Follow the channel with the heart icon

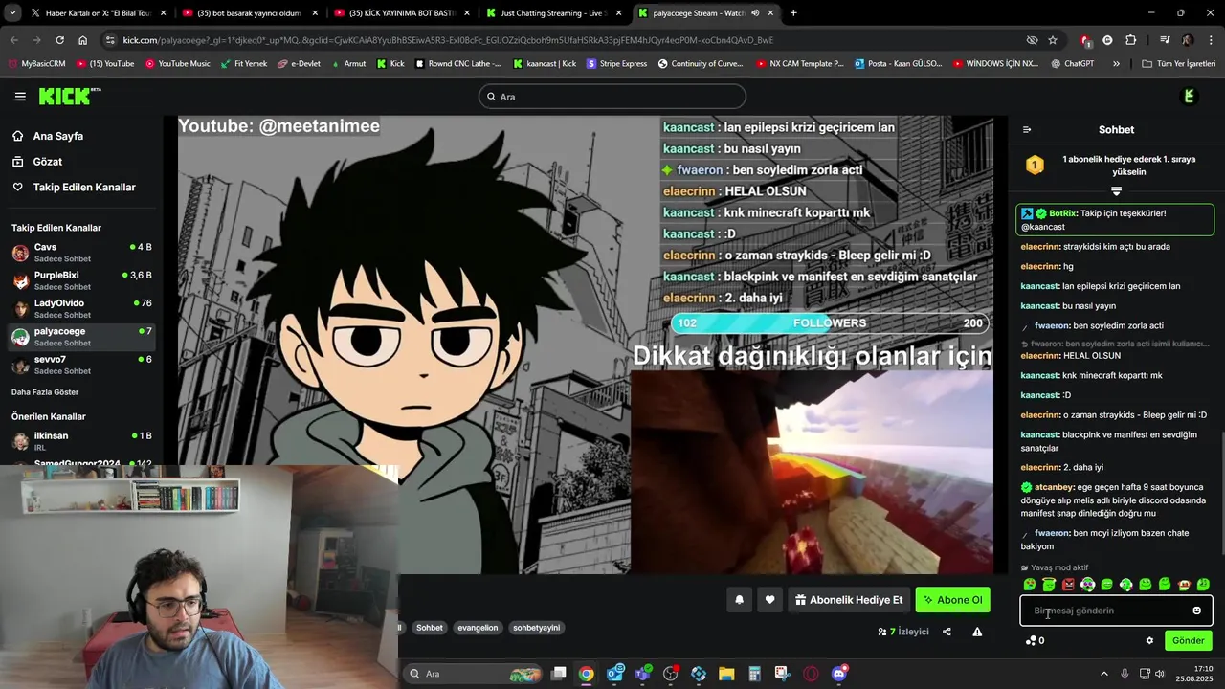(x=769, y=600)
